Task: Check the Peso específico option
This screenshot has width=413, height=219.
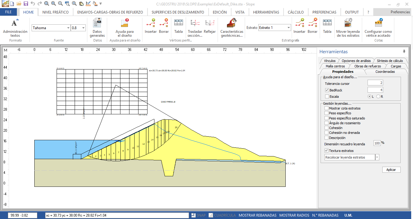Action: [x=327, y=113]
